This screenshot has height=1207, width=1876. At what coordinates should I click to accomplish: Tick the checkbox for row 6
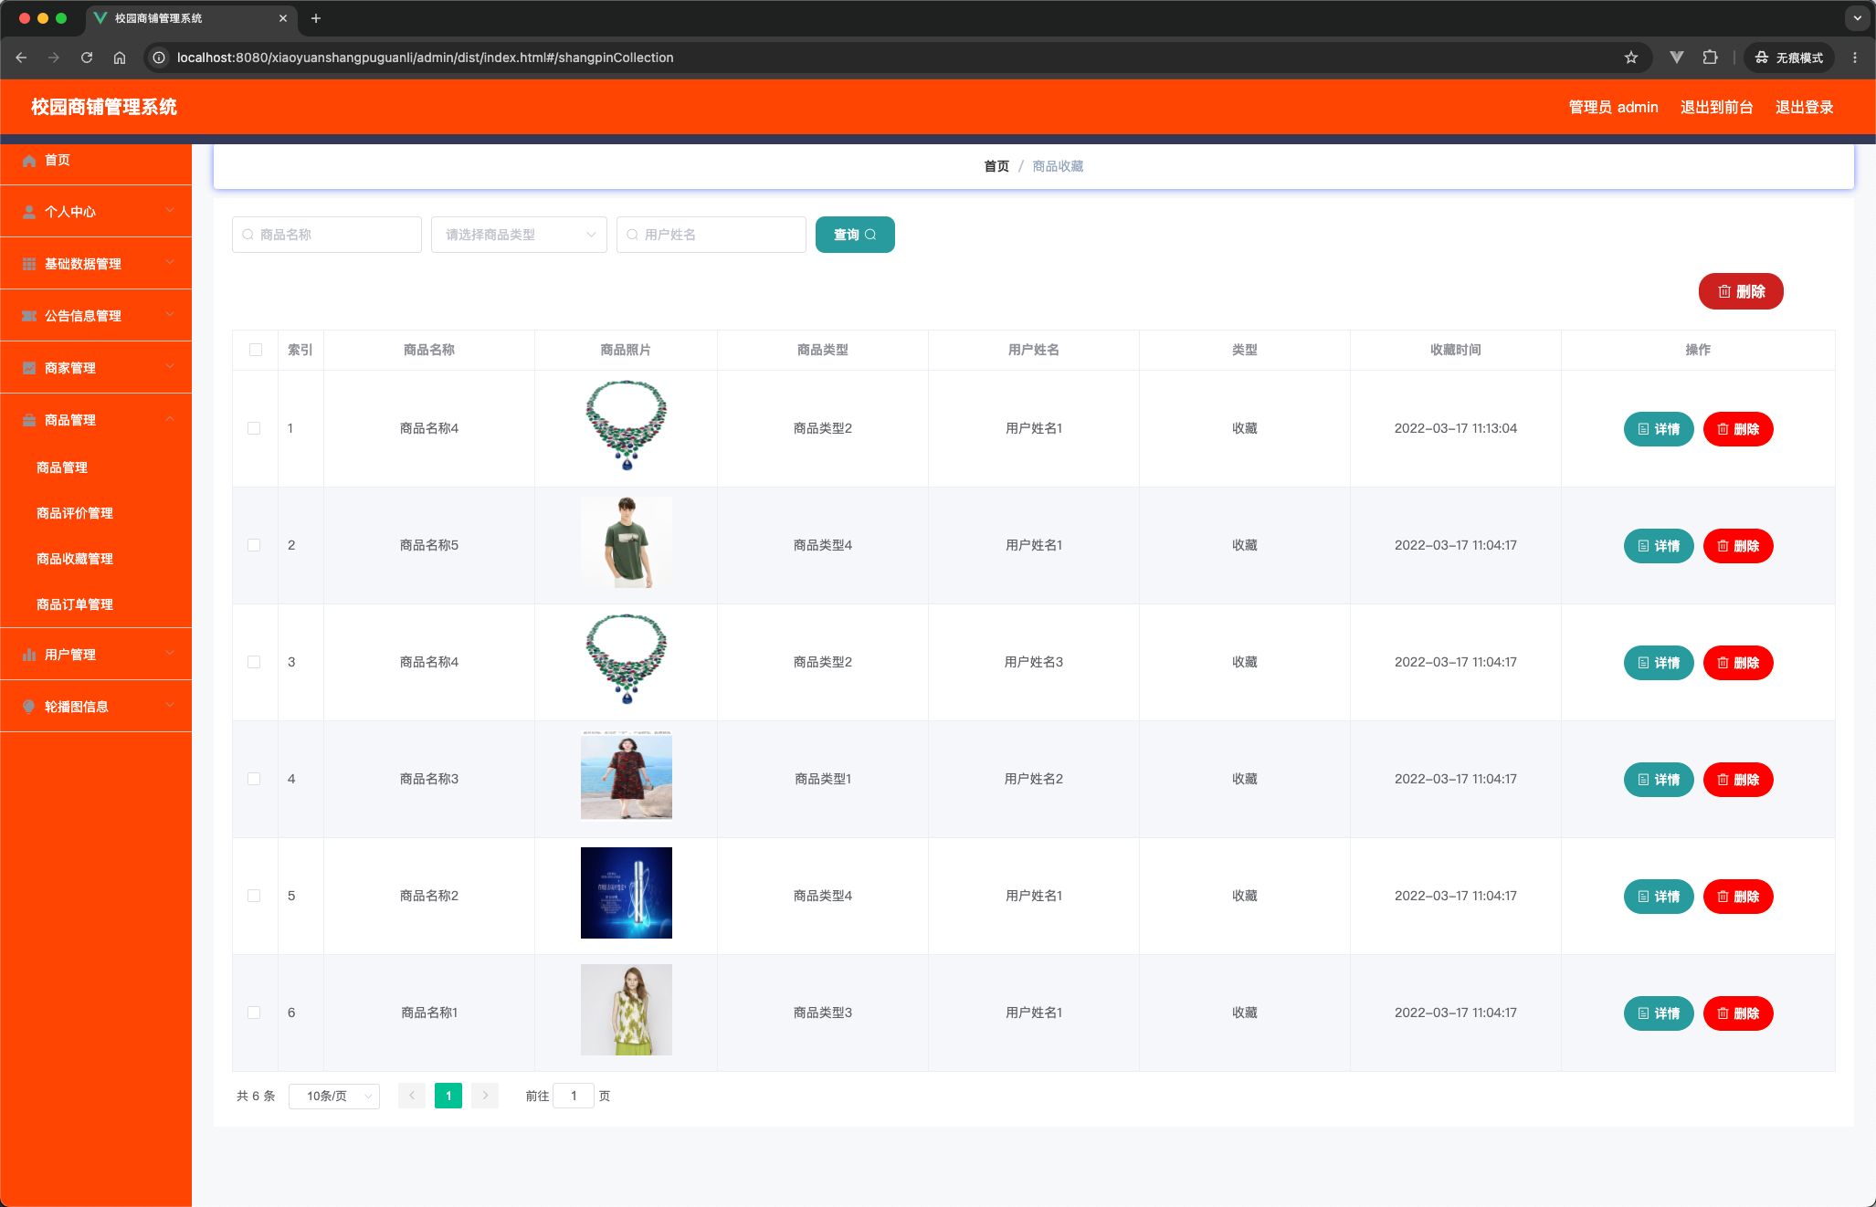[254, 1013]
